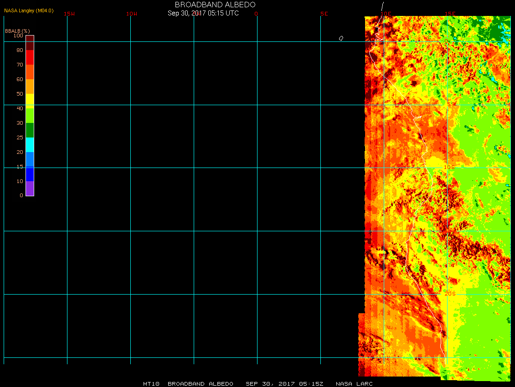The width and height of the screenshot is (515, 387).
Task: Click the dark maroon 80–100% swatch
Action: 30,43
